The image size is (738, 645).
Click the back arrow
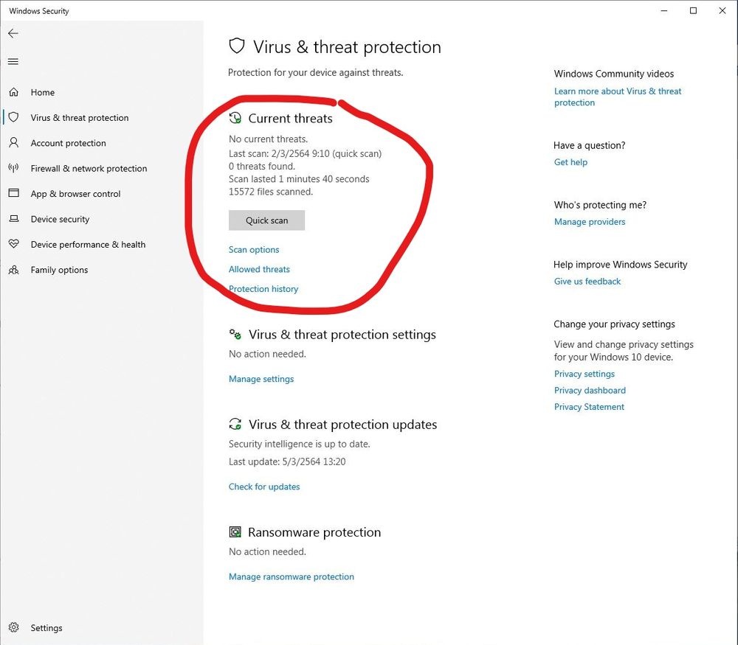tap(13, 33)
